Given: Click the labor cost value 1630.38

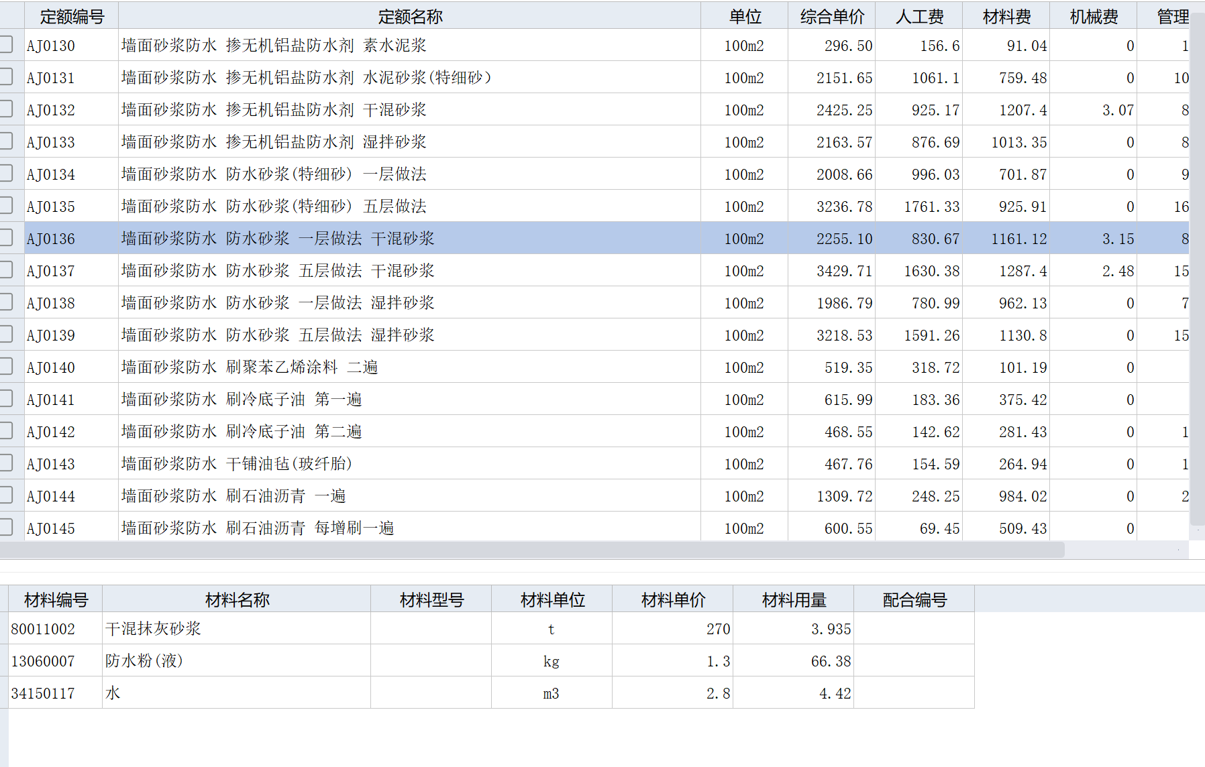Looking at the screenshot, I should click(x=932, y=271).
